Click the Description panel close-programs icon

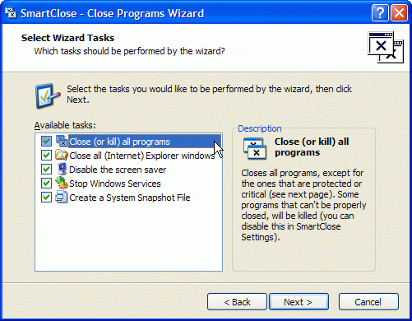point(255,148)
